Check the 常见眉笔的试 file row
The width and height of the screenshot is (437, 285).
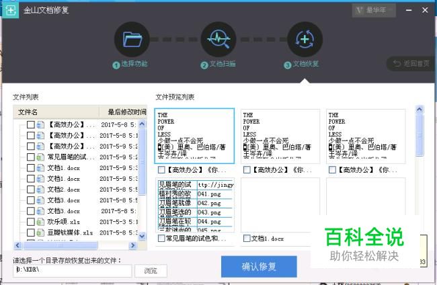coord(31,157)
